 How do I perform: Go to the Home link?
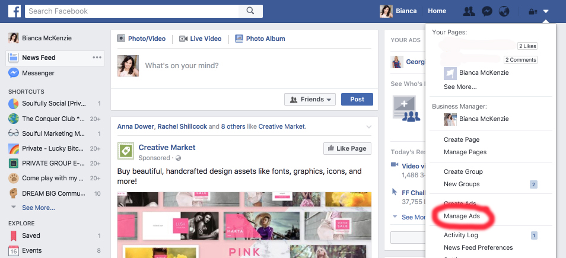click(x=437, y=11)
